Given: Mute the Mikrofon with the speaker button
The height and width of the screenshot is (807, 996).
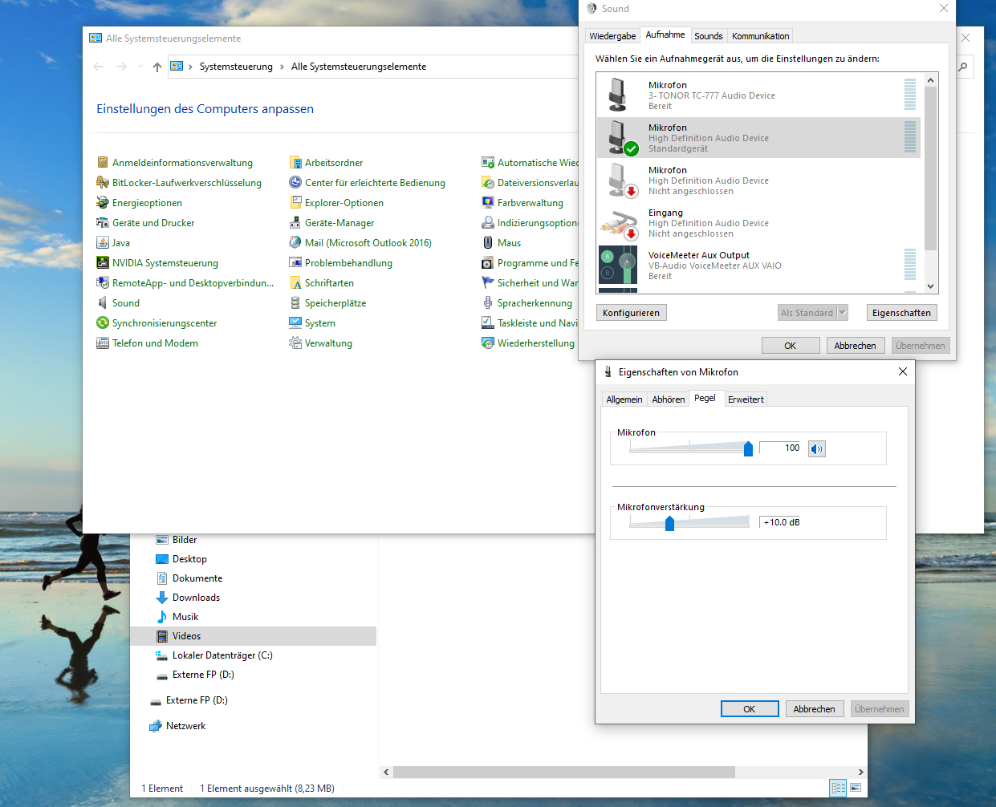Looking at the screenshot, I should (816, 449).
